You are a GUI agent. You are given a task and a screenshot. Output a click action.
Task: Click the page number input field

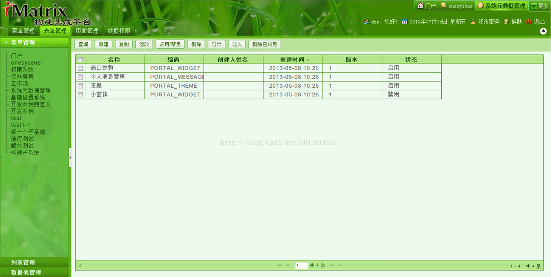click(x=301, y=265)
